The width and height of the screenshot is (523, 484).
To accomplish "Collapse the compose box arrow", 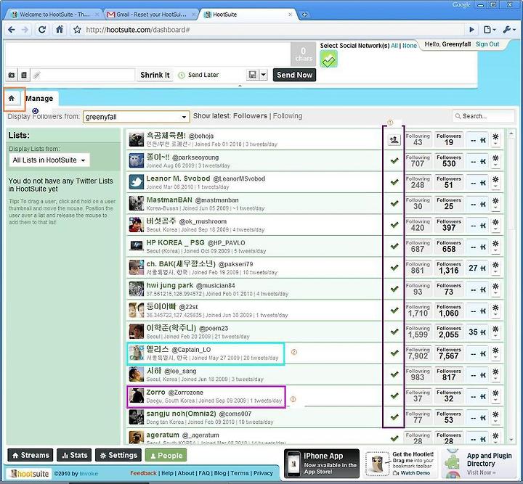I will [x=240, y=86].
